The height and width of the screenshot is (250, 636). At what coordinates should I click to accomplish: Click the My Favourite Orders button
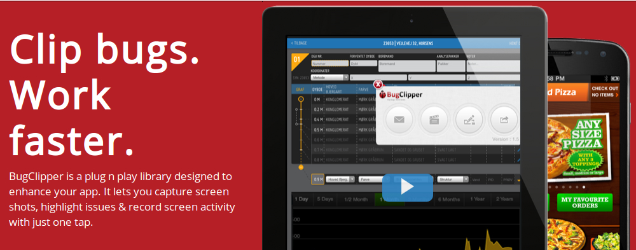[585, 202]
